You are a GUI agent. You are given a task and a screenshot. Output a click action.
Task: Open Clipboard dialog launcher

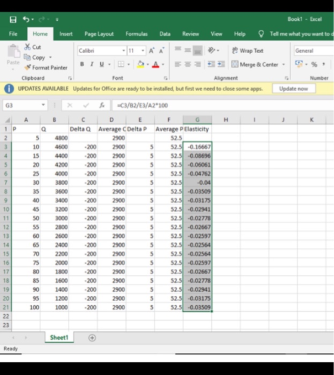pyautogui.click(x=70, y=78)
